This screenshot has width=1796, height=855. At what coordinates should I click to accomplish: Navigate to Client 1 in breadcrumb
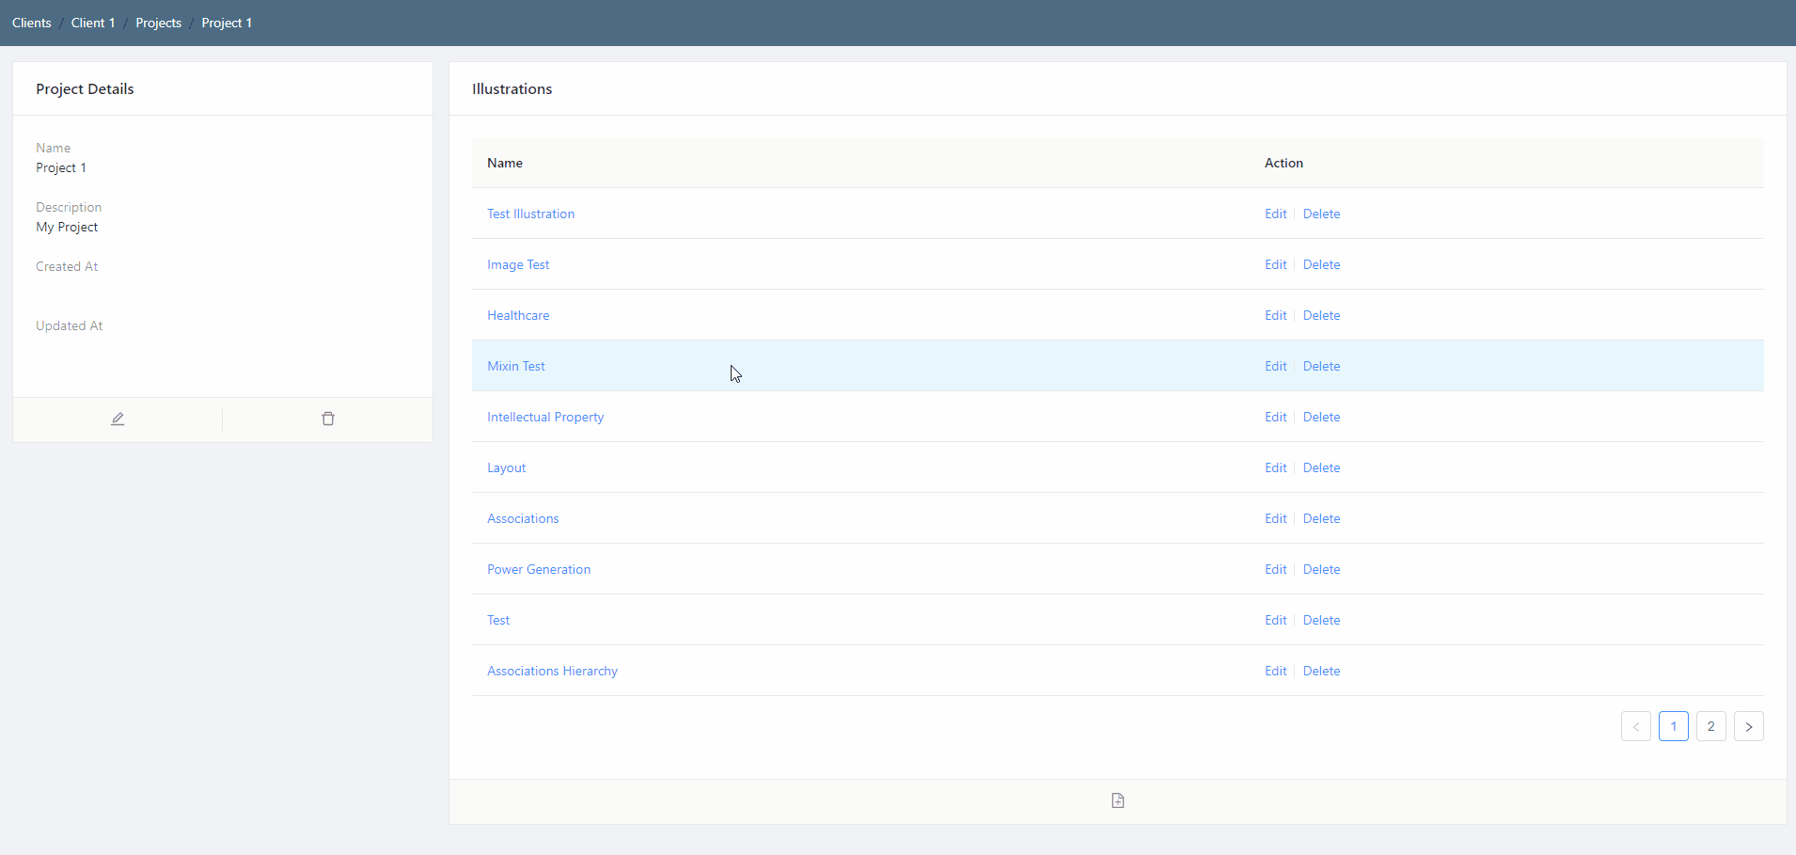coord(93,23)
